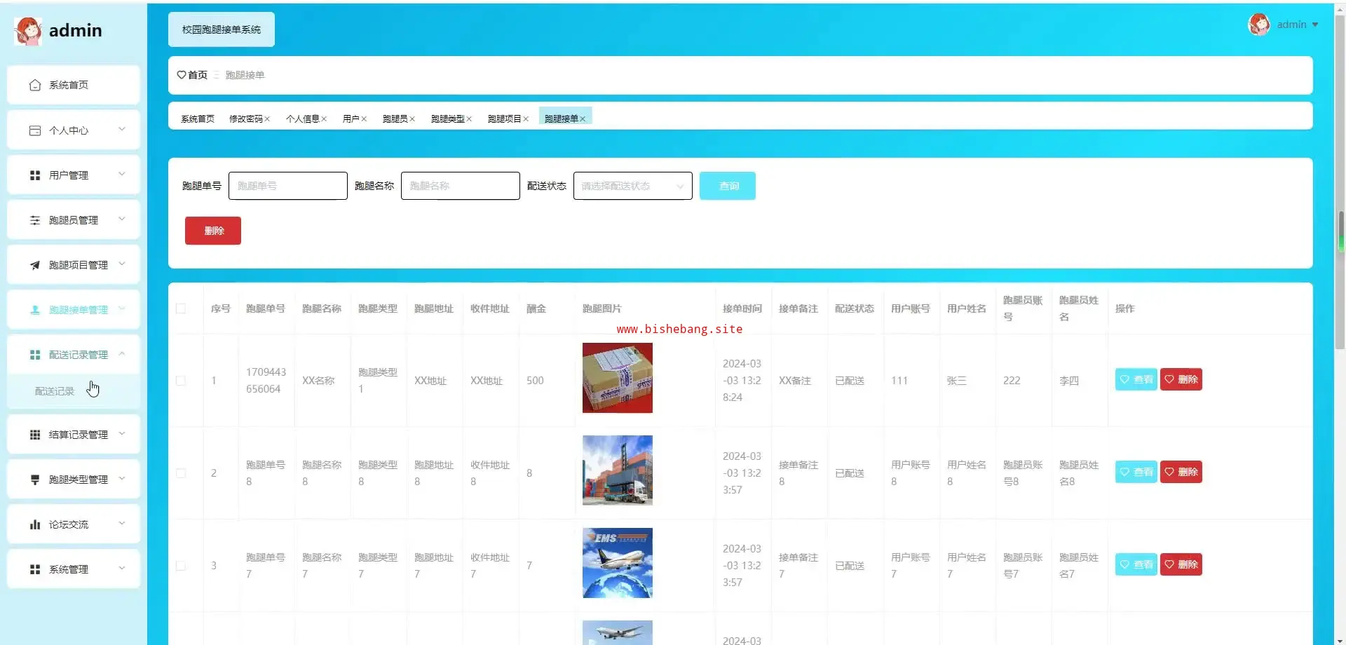Switch to the 跑腿项目 tab
The height and width of the screenshot is (645, 1346).
coord(505,119)
